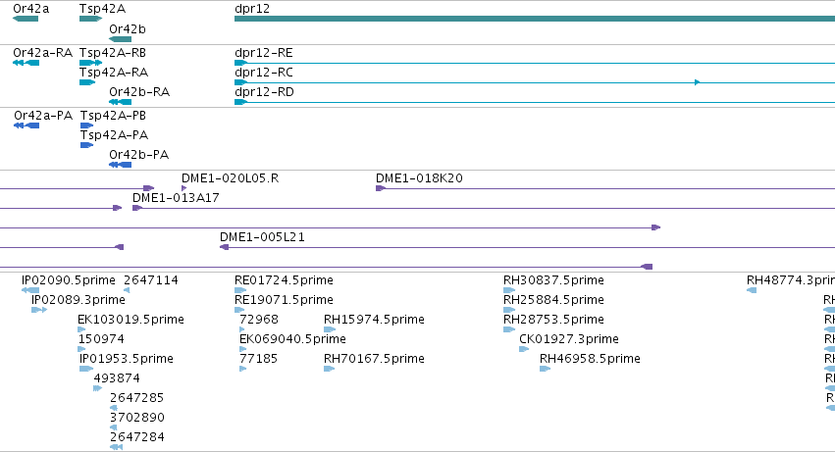Select the dpr12 gene bar
Viewport: 835px width, 452px height.
click(x=535, y=19)
